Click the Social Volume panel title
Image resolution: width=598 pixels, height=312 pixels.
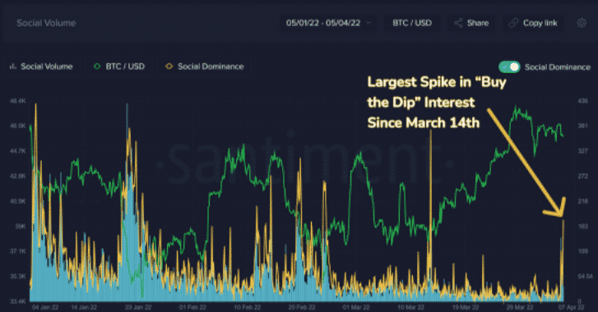coord(46,23)
